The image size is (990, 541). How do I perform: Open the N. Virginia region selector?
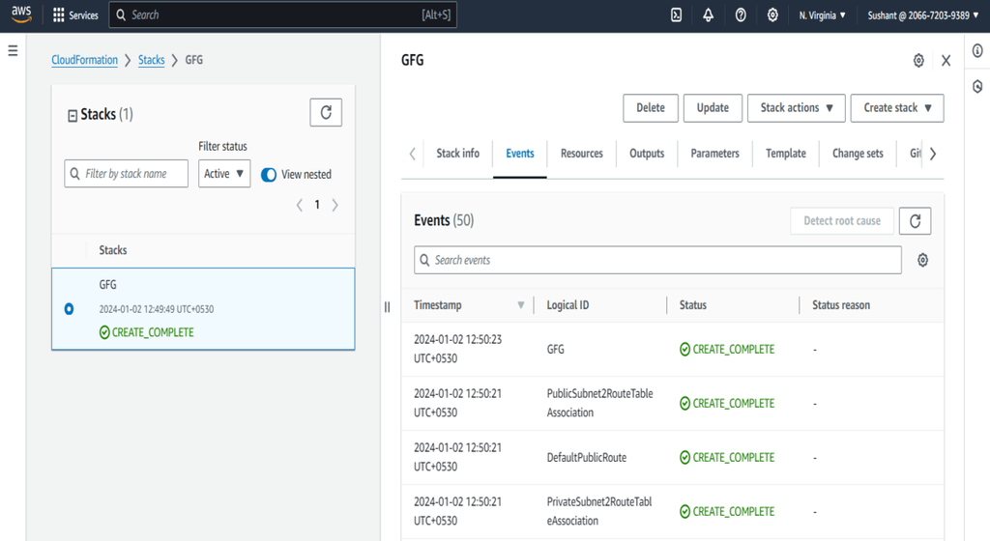[822, 15]
